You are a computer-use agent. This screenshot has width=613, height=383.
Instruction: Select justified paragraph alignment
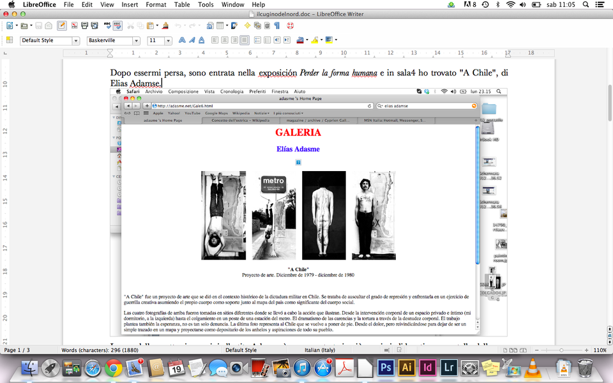244,40
